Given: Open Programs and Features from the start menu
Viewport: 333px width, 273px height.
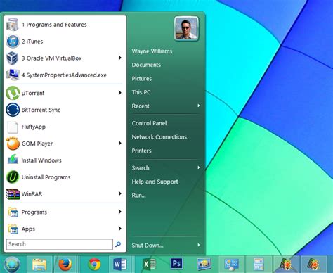Looking at the screenshot, I should (x=65, y=25).
